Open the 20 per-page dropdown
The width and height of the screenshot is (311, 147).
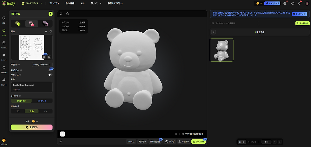coord(242,142)
